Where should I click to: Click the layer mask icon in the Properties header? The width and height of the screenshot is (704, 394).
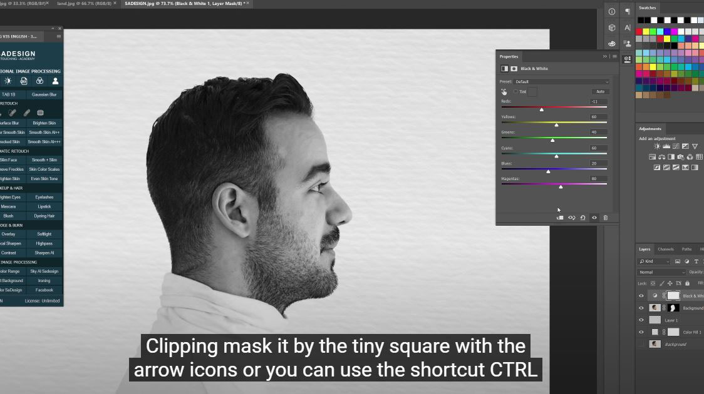pos(514,69)
